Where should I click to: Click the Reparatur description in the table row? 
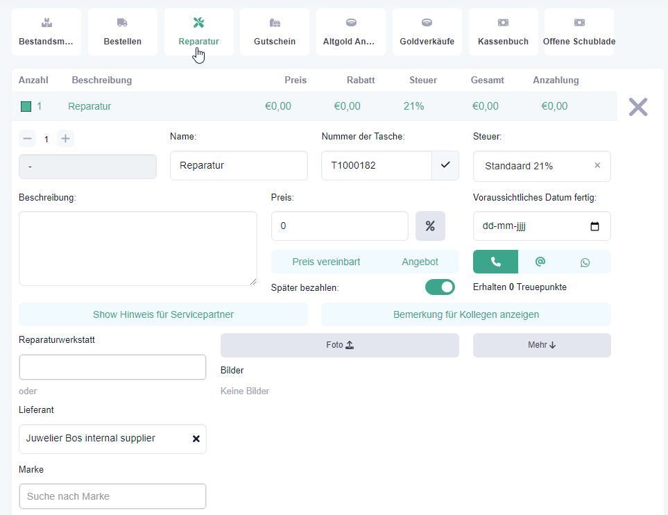(89, 106)
